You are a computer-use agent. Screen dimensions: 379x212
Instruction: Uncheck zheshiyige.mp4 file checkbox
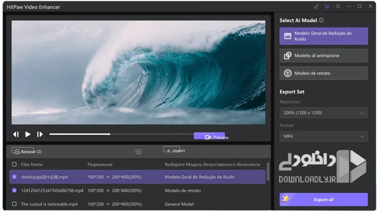click(14, 177)
